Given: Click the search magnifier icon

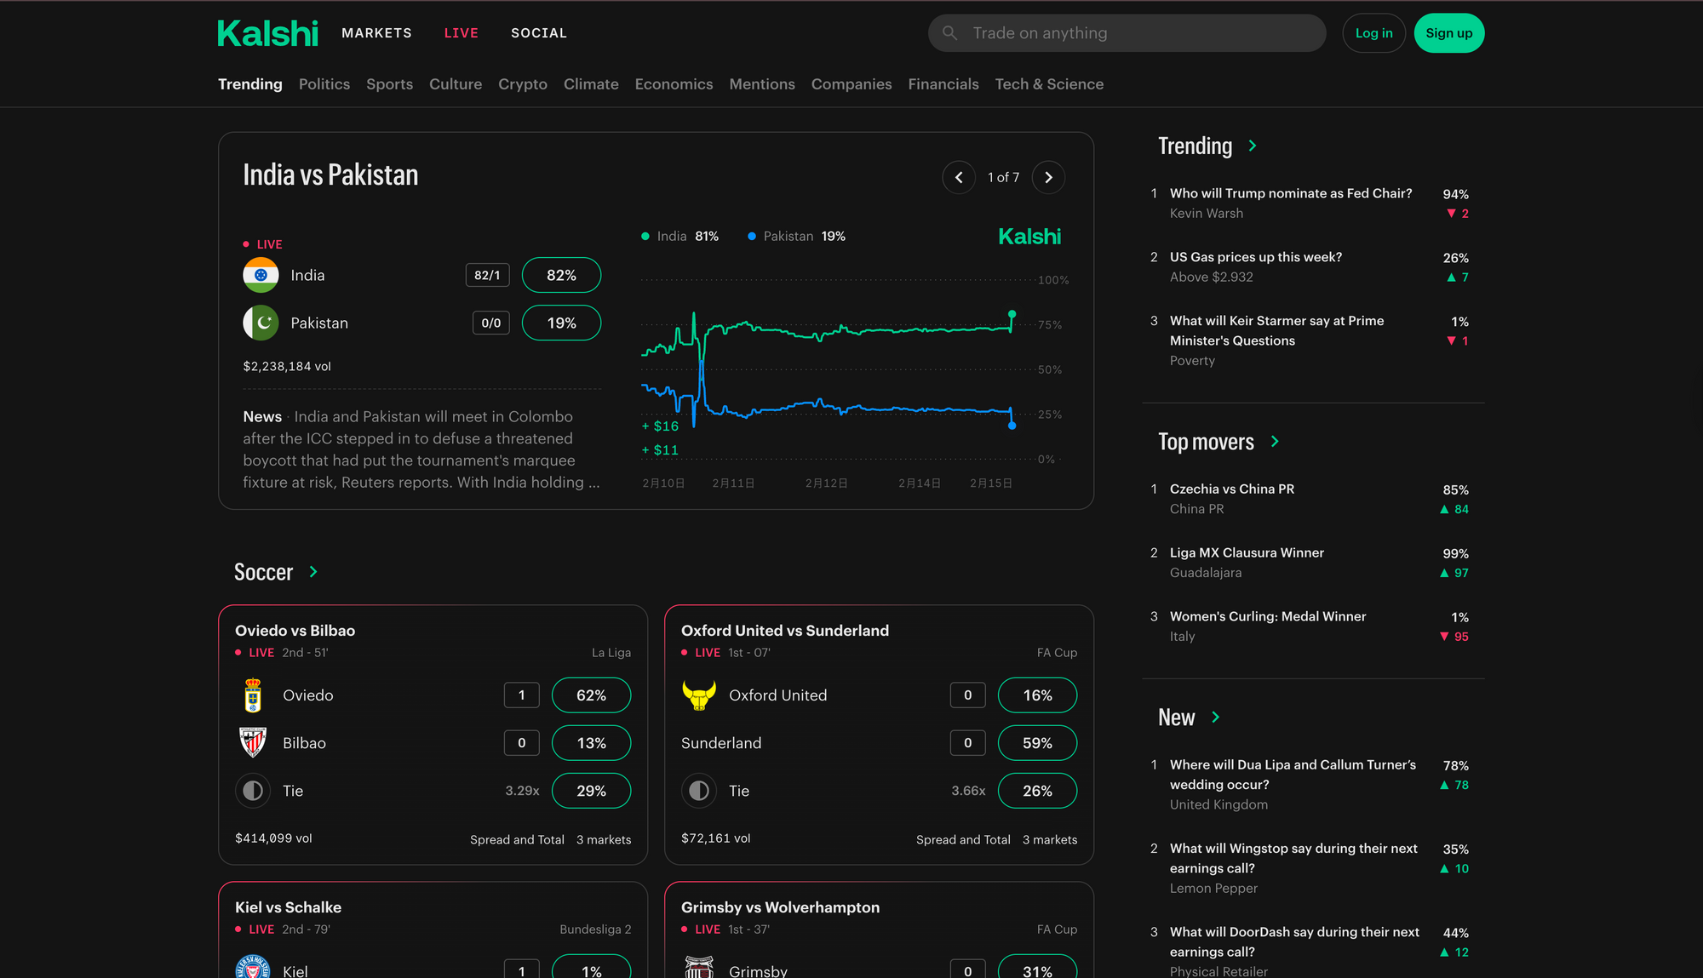Looking at the screenshot, I should (949, 33).
